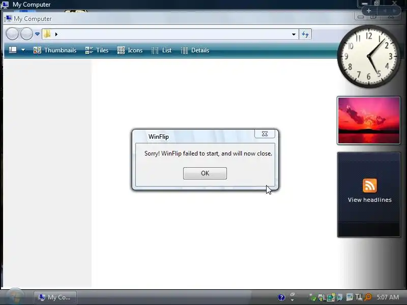The height and width of the screenshot is (305, 407).
Task: Click the TL letters tray icon
Action: coord(359,297)
